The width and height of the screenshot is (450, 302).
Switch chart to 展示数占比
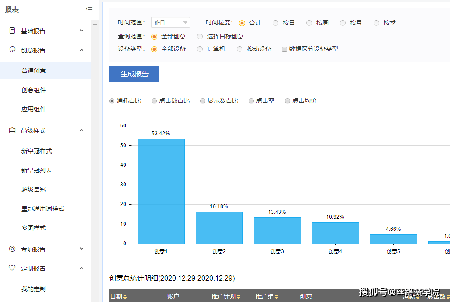coord(203,101)
